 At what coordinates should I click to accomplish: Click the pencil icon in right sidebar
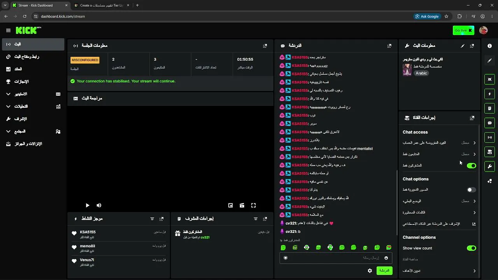pyautogui.click(x=490, y=61)
